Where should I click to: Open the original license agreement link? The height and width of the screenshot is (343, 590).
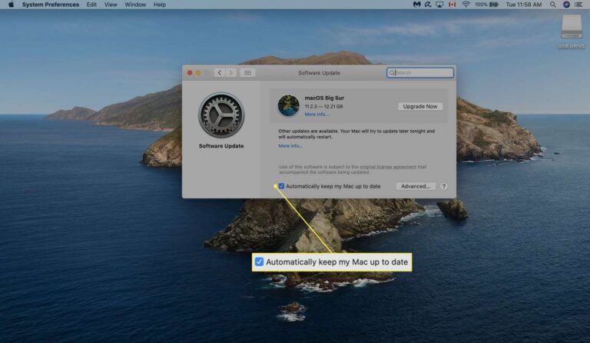388,167
